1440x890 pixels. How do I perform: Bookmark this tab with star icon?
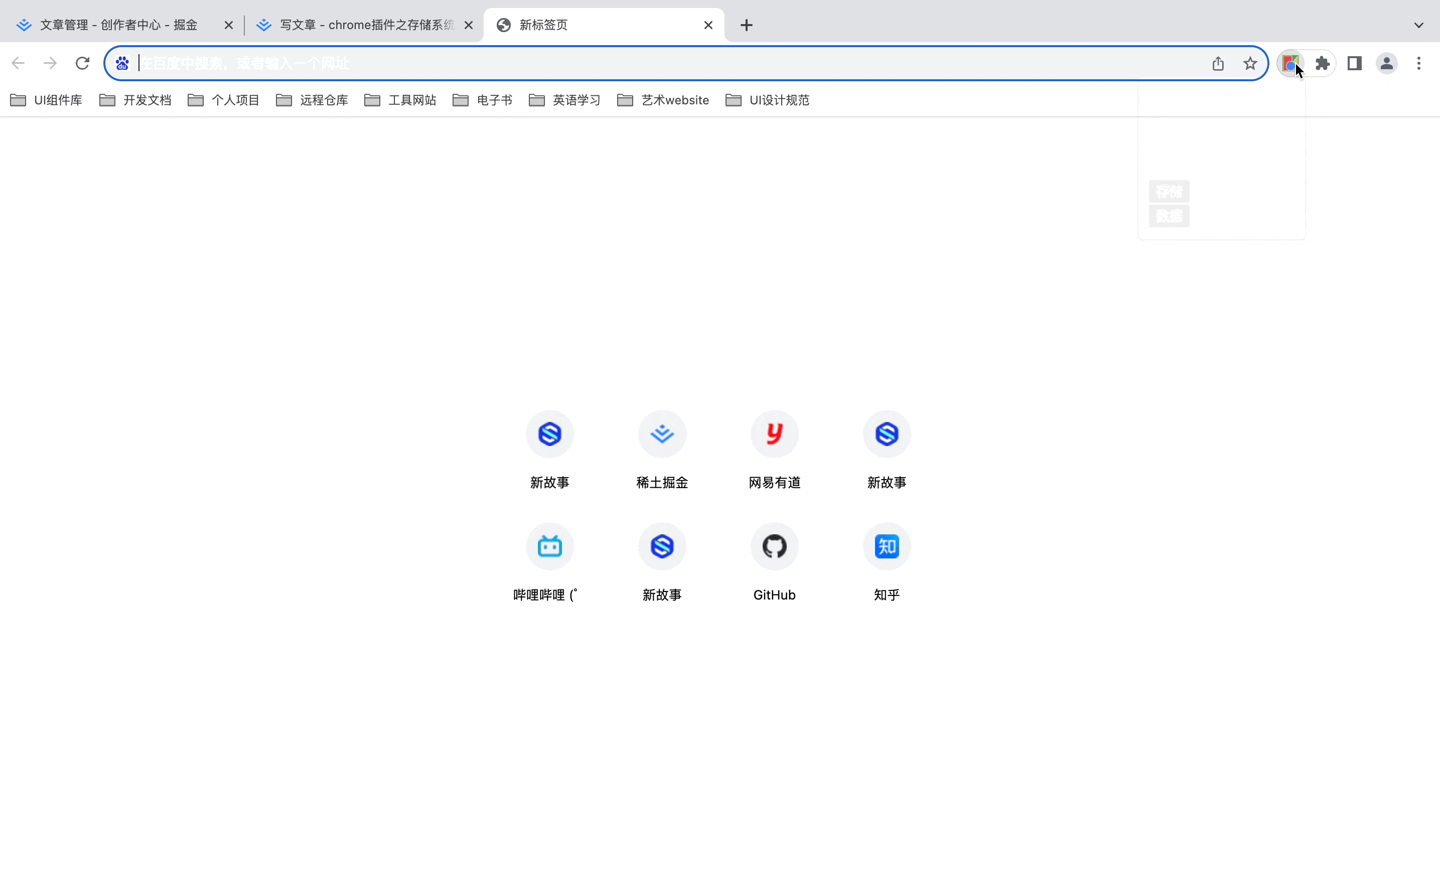pos(1250,63)
